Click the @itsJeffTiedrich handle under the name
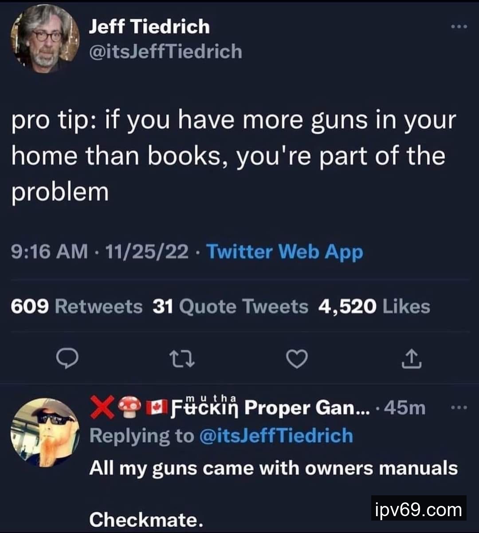Screen dimensions: 479x533 (x=166, y=52)
